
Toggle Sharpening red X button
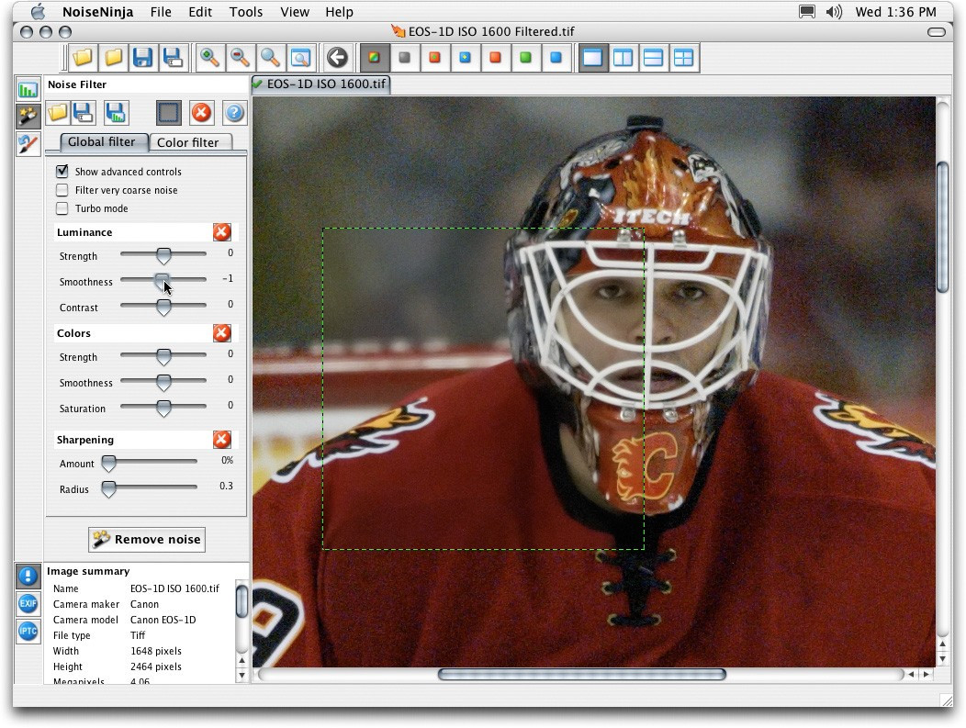(222, 440)
